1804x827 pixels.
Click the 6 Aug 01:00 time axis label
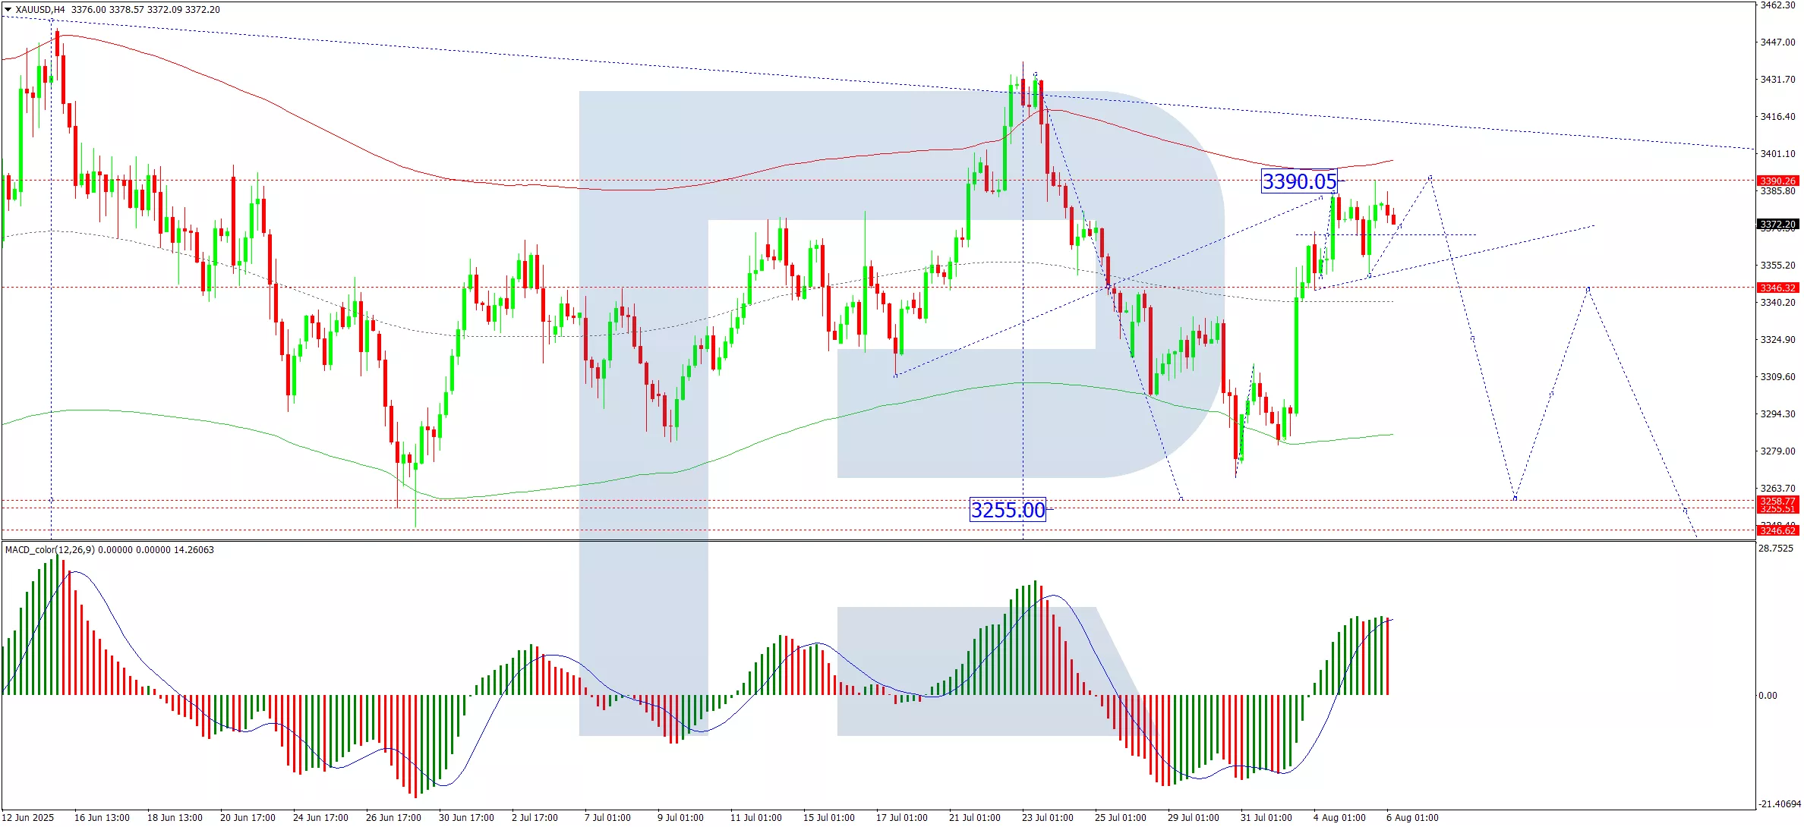pos(1411,817)
